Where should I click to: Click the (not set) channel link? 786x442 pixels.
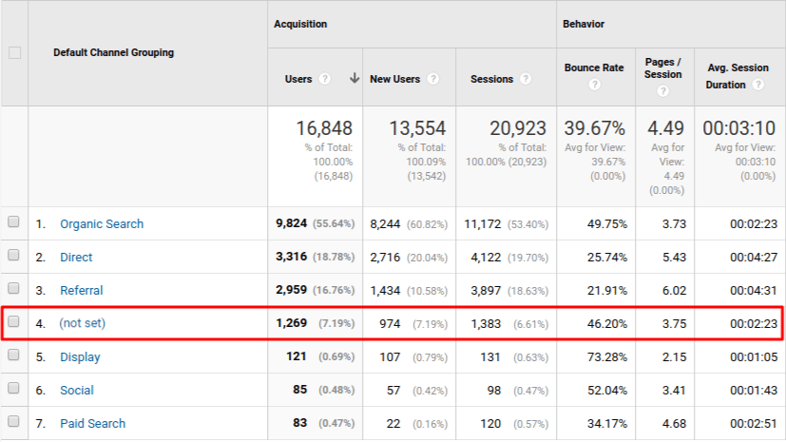pyautogui.click(x=83, y=323)
